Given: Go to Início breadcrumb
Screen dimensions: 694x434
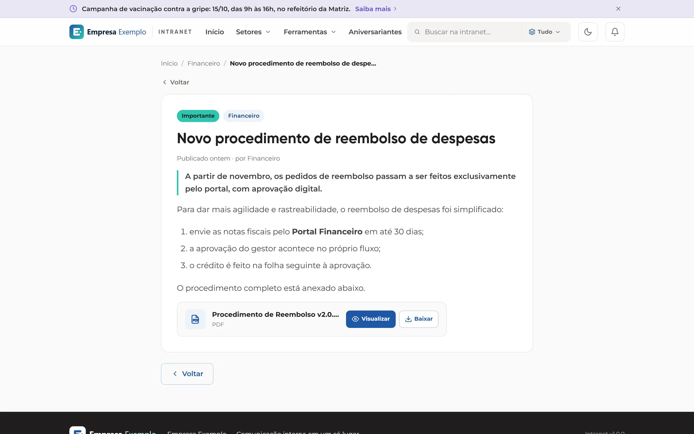Looking at the screenshot, I should coord(169,63).
